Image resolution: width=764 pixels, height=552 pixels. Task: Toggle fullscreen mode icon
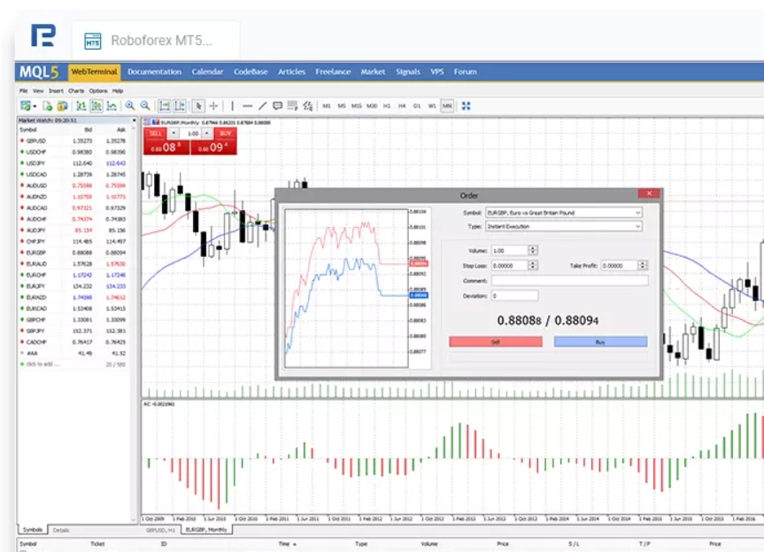click(467, 105)
